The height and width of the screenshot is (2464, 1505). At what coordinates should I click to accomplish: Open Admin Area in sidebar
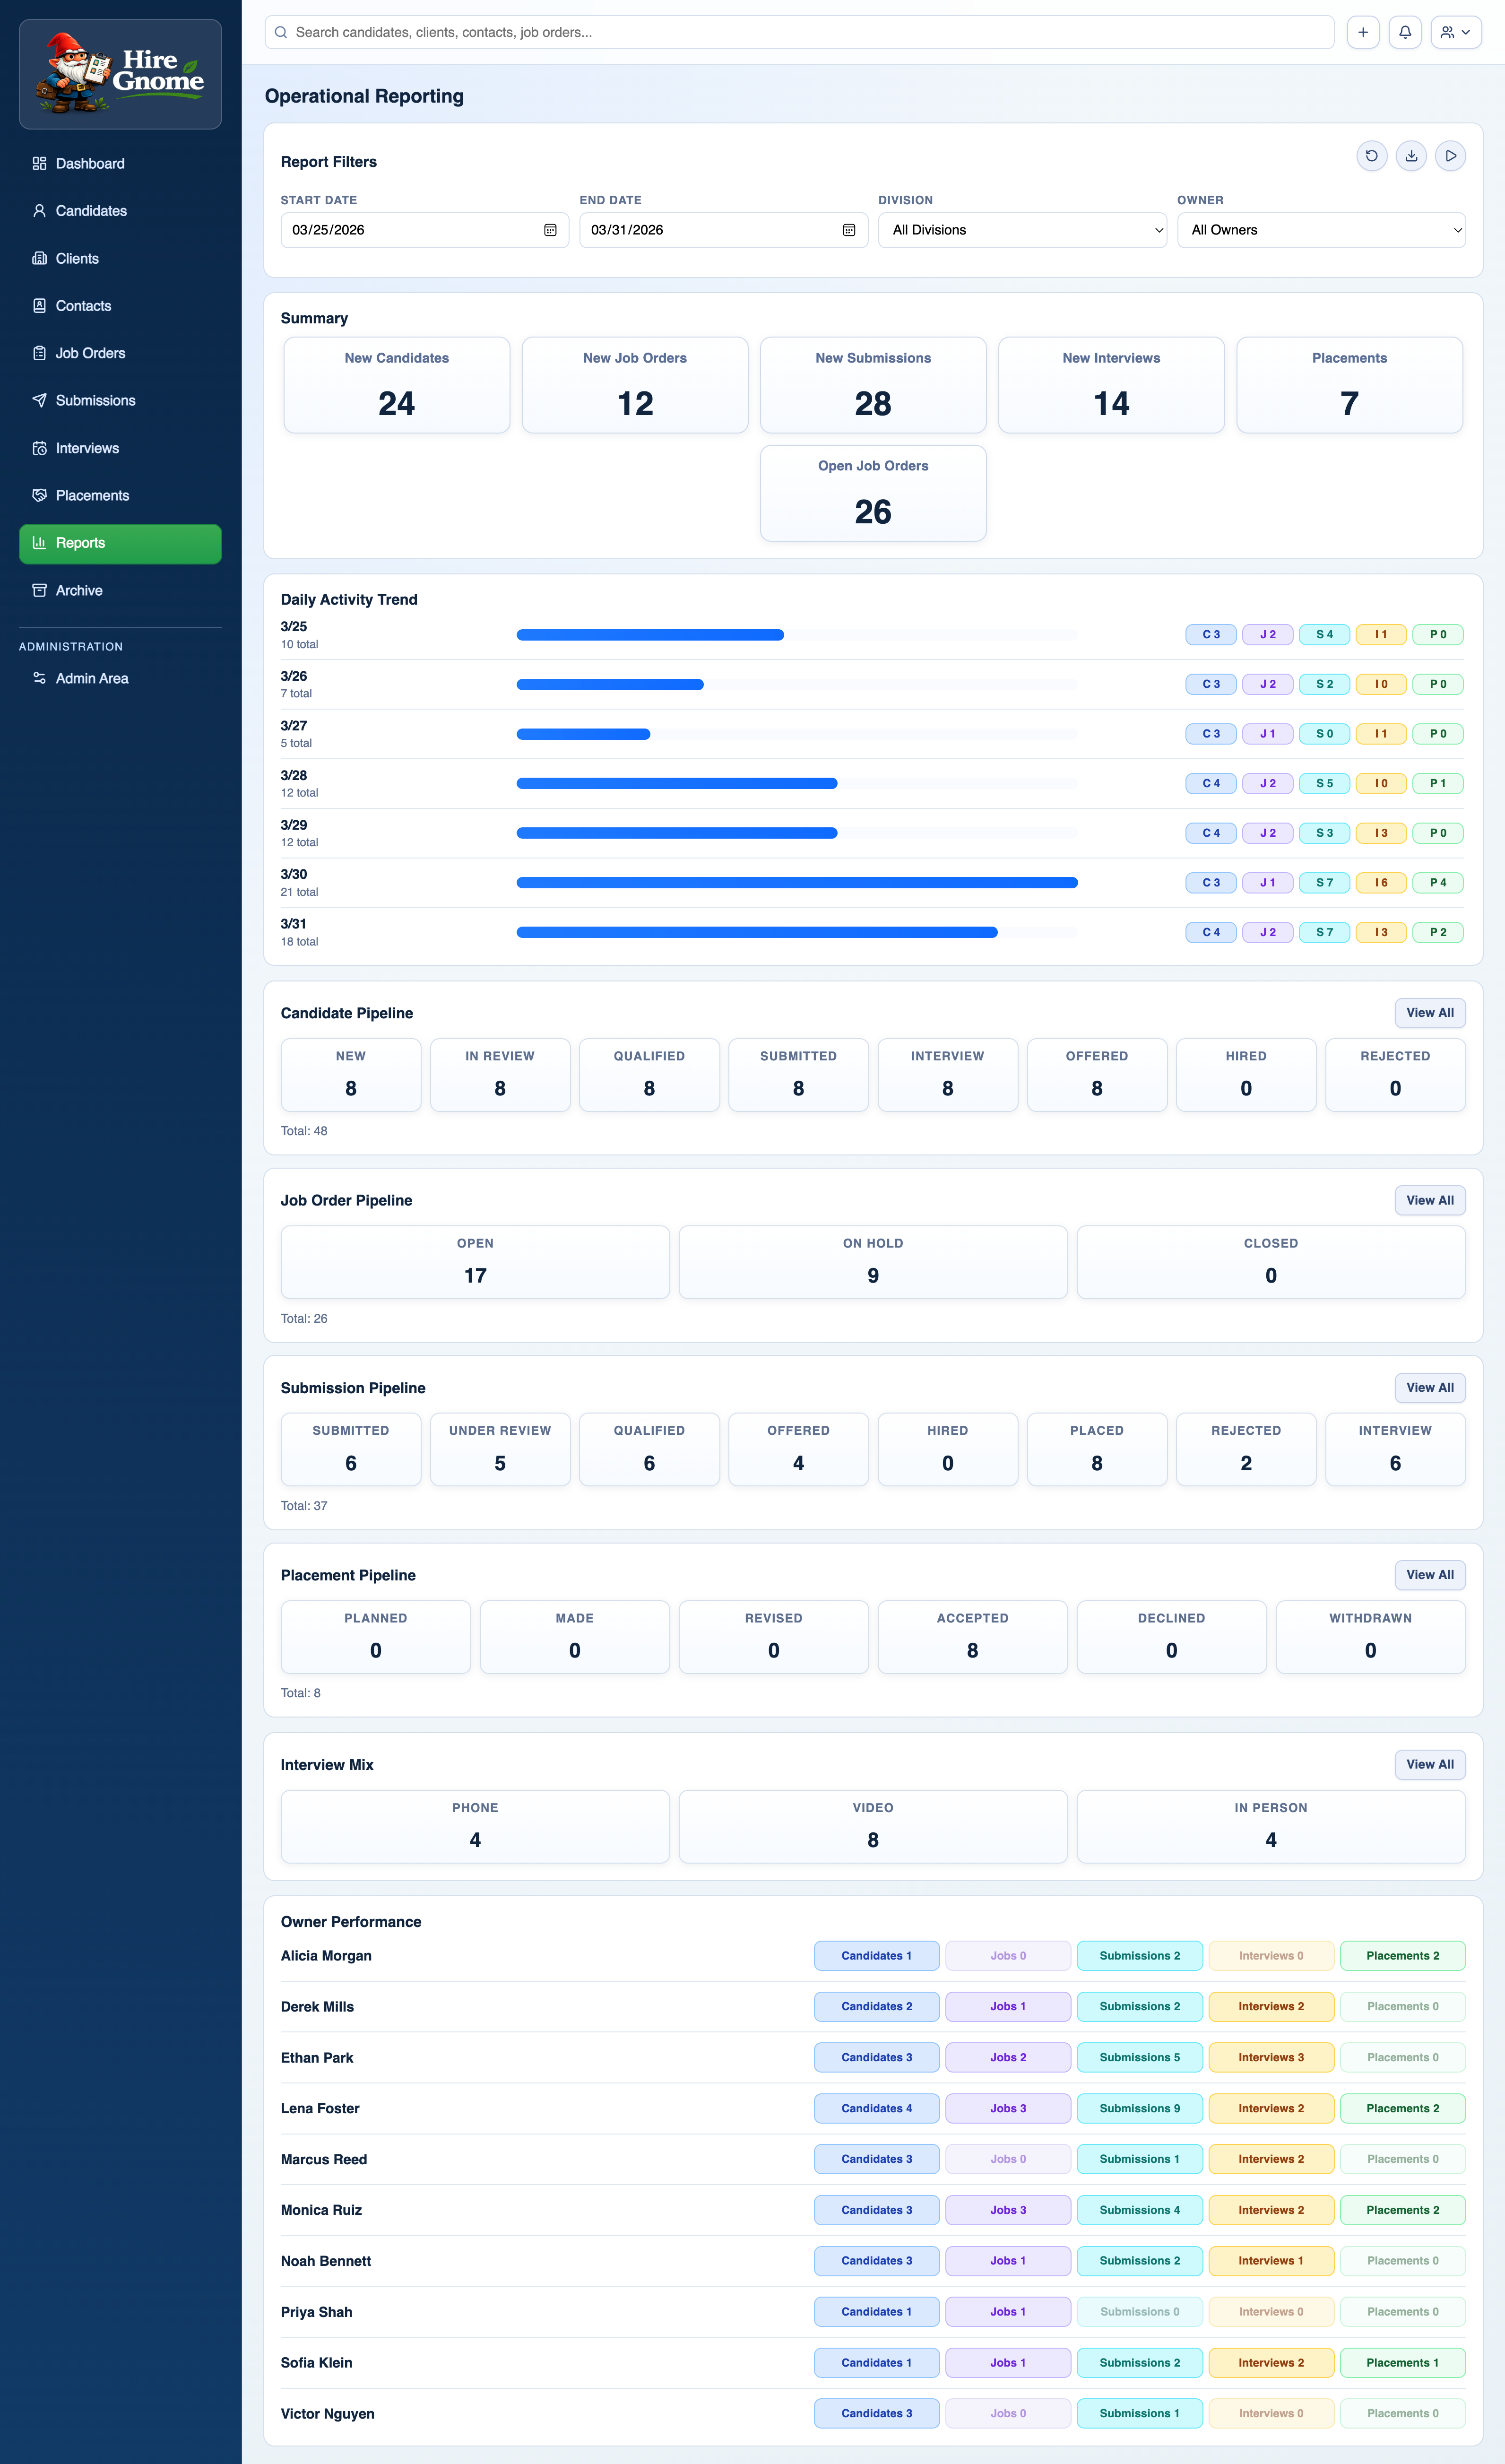tap(92, 678)
